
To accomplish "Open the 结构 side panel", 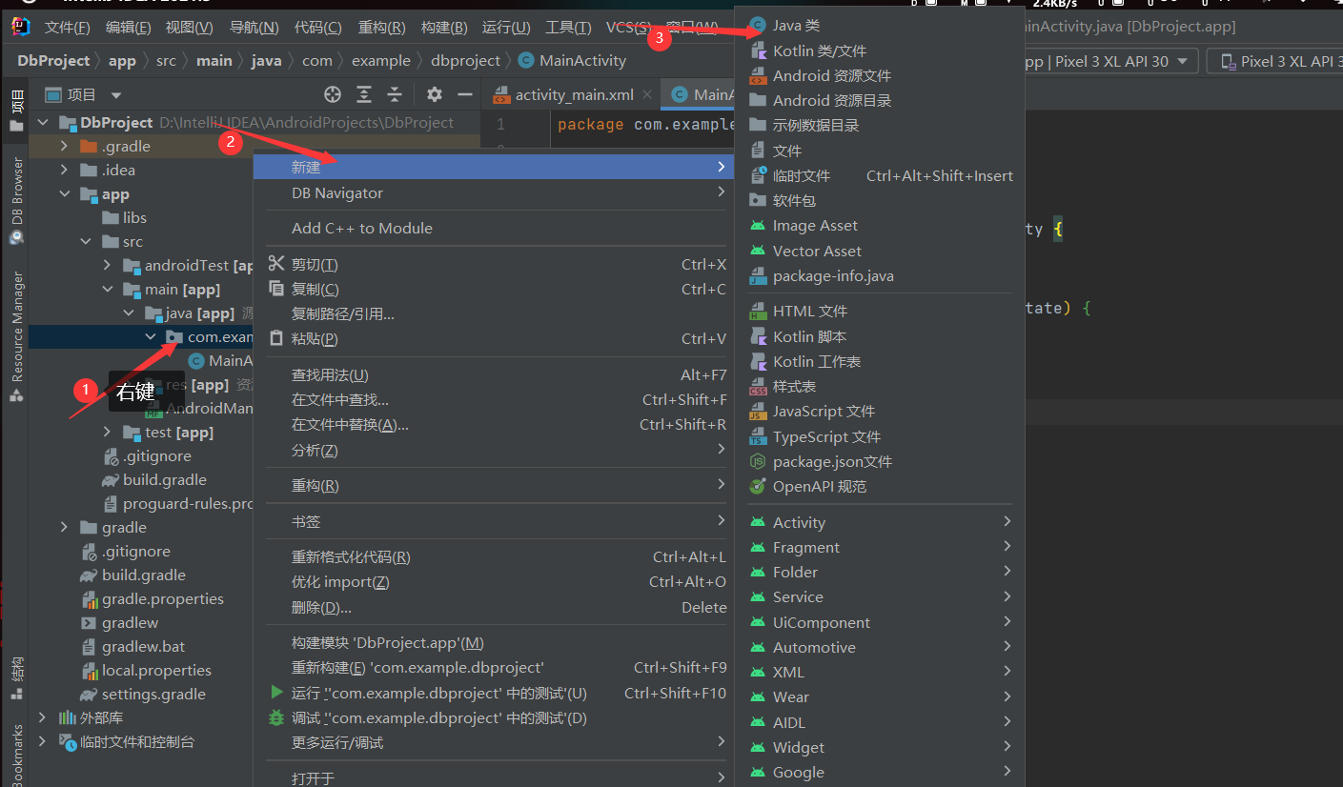I will tap(16, 678).
